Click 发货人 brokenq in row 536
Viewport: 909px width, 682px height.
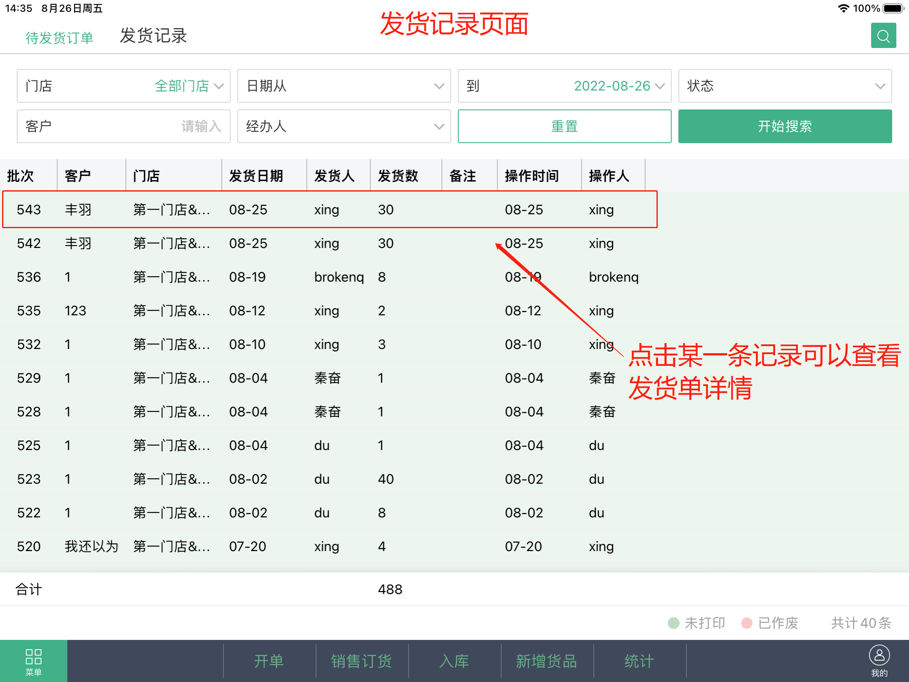point(339,277)
